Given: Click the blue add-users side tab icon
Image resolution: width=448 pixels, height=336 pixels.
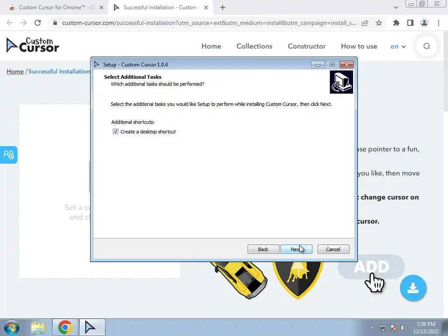Looking at the screenshot, I should pos(9,155).
